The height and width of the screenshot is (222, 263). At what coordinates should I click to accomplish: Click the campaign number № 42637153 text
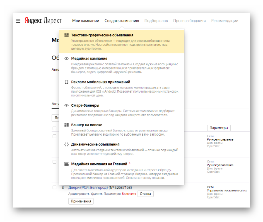[120, 188]
